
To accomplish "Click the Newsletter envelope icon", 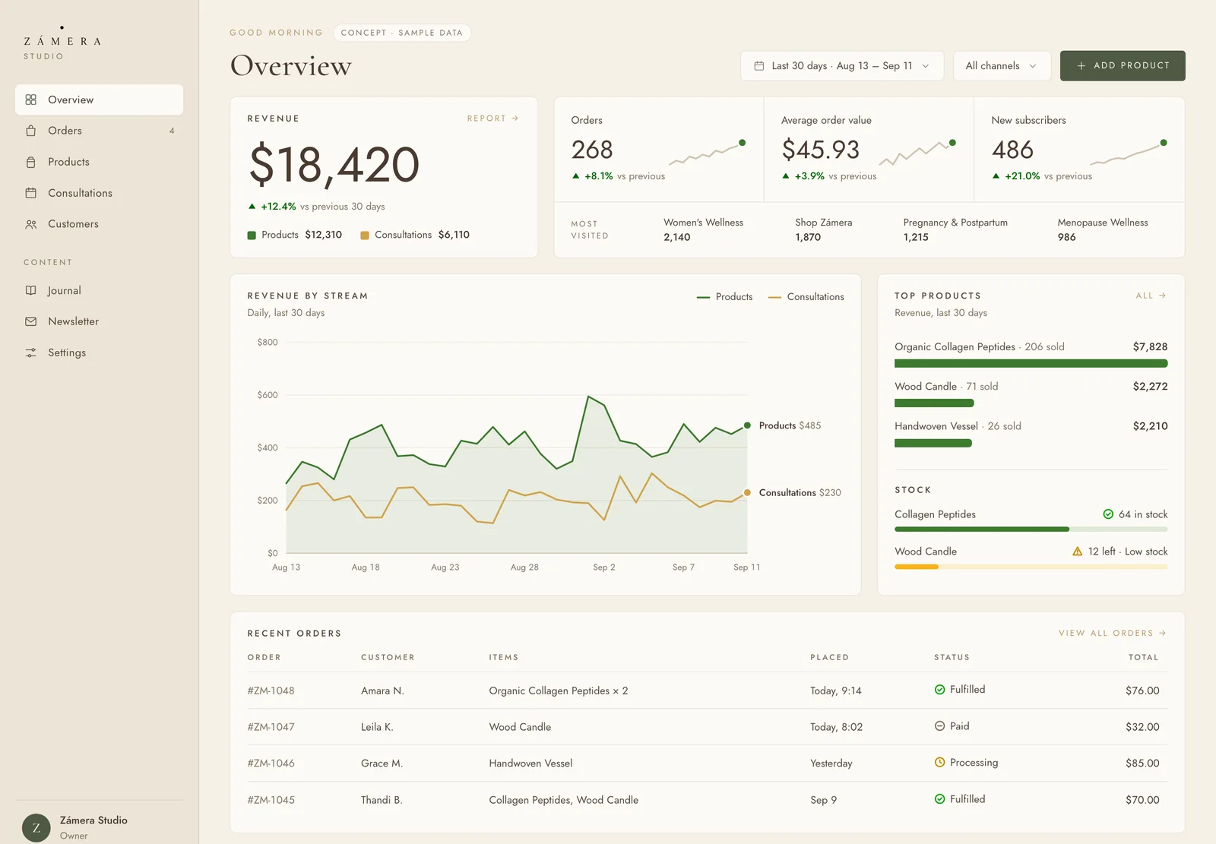I will click(31, 321).
